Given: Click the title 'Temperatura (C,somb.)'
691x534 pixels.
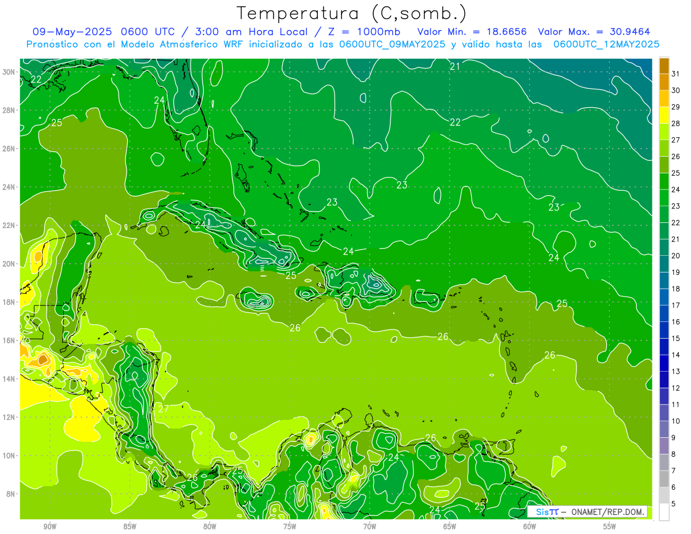Looking at the screenshot, I should point(352,13).
